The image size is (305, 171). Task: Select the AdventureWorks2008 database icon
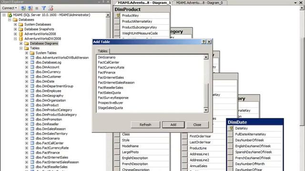point(21,34)
